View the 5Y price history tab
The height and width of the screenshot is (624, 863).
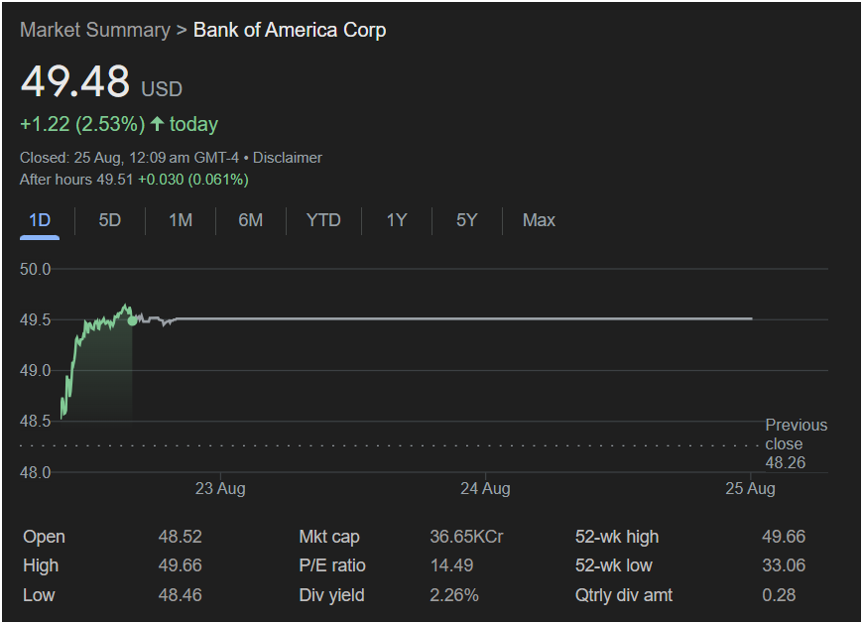click(x=466, y=220)
